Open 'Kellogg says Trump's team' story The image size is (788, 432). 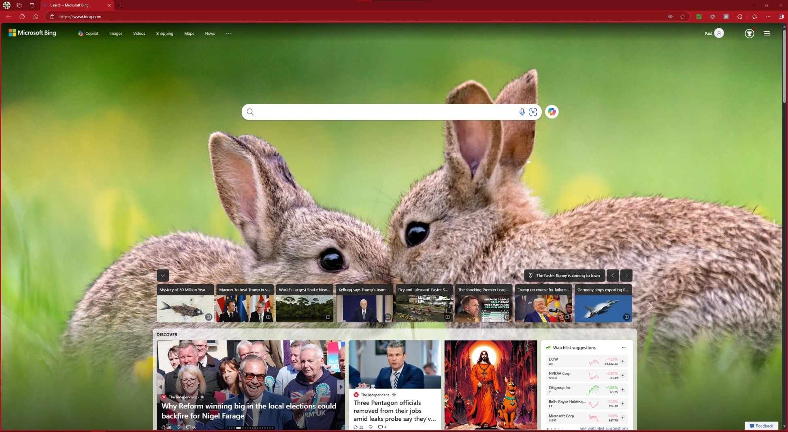(x=364, y=304)
